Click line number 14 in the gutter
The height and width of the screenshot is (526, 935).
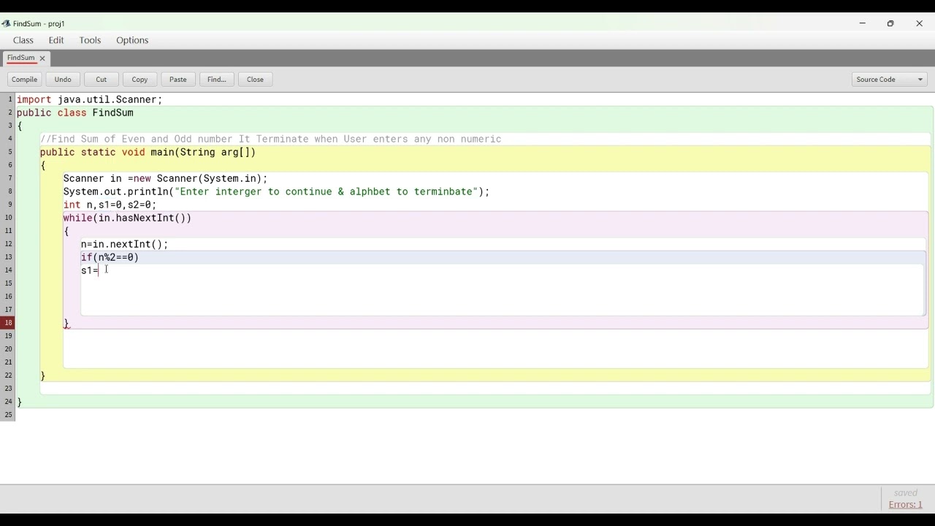[x=8, y=270]
